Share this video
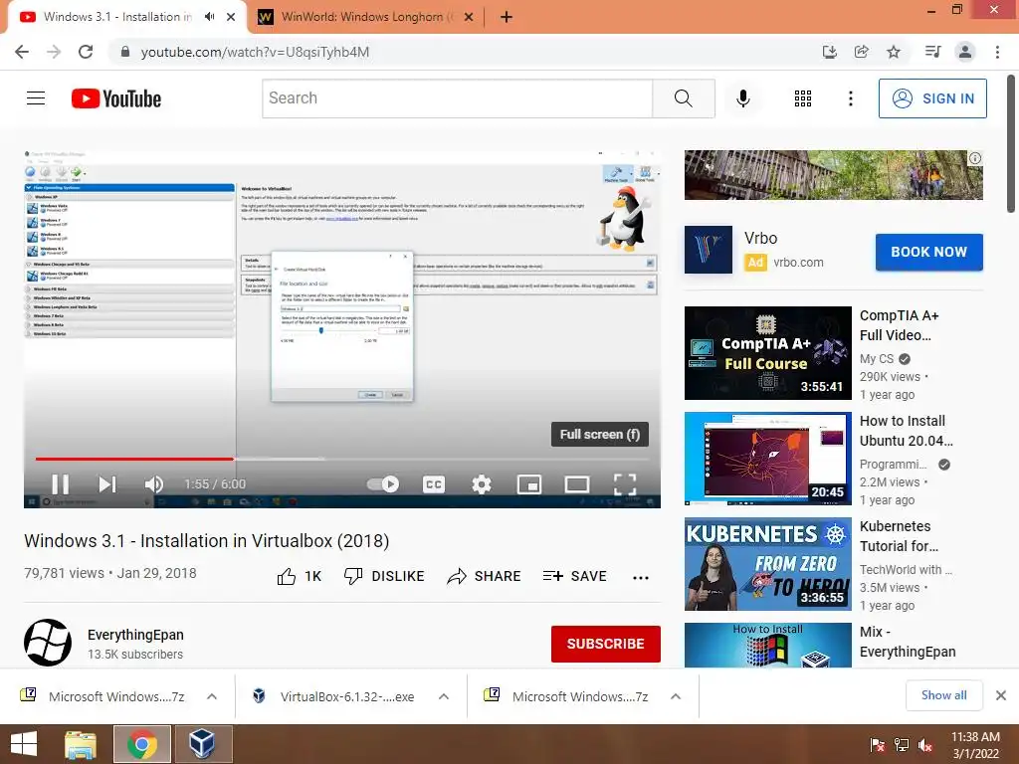The height and width of the screenshot is (764, 1019). click(485, 576)
